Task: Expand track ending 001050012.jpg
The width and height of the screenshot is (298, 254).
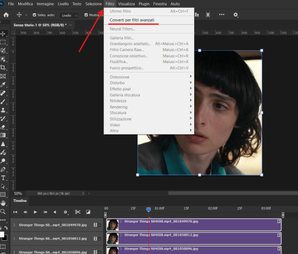Action: pos(14,239)
